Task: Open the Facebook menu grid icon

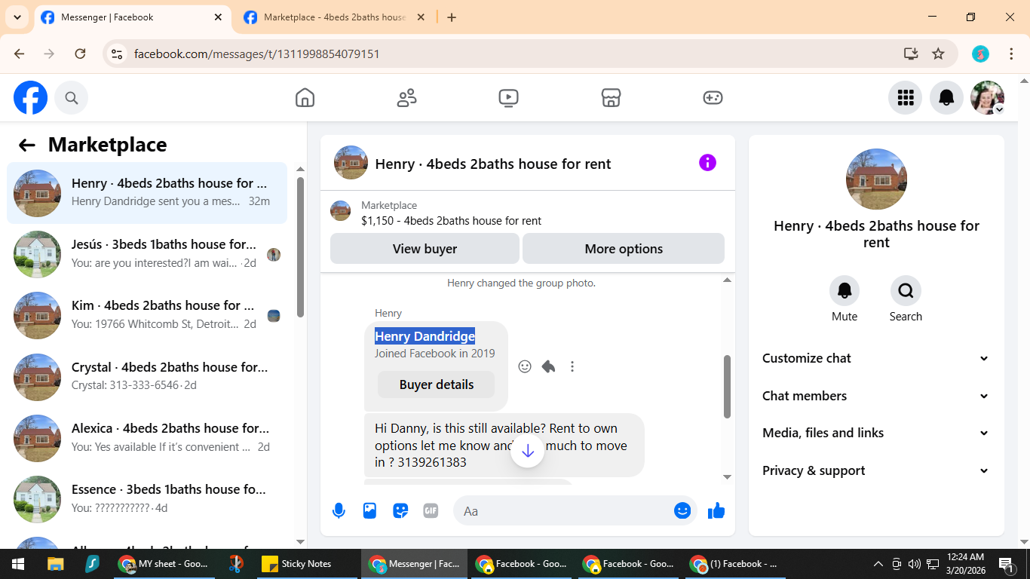Action: (x=906, y=98)
